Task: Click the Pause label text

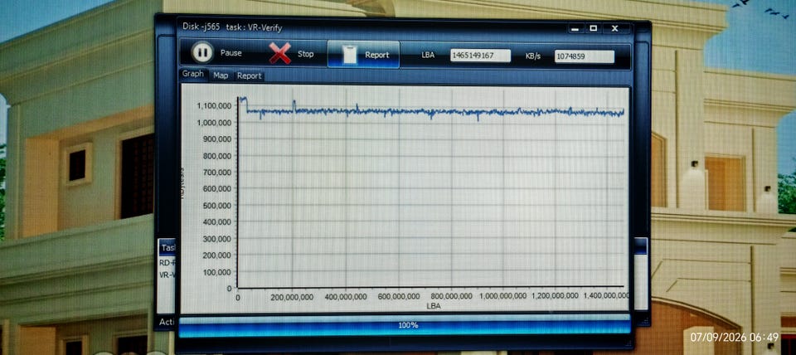Action: pos(231,53)
